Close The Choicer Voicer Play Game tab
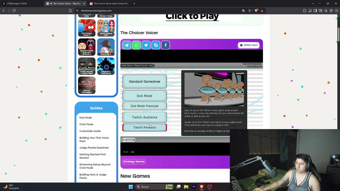Viewport: 340px width, 191px height. (84, 3)
